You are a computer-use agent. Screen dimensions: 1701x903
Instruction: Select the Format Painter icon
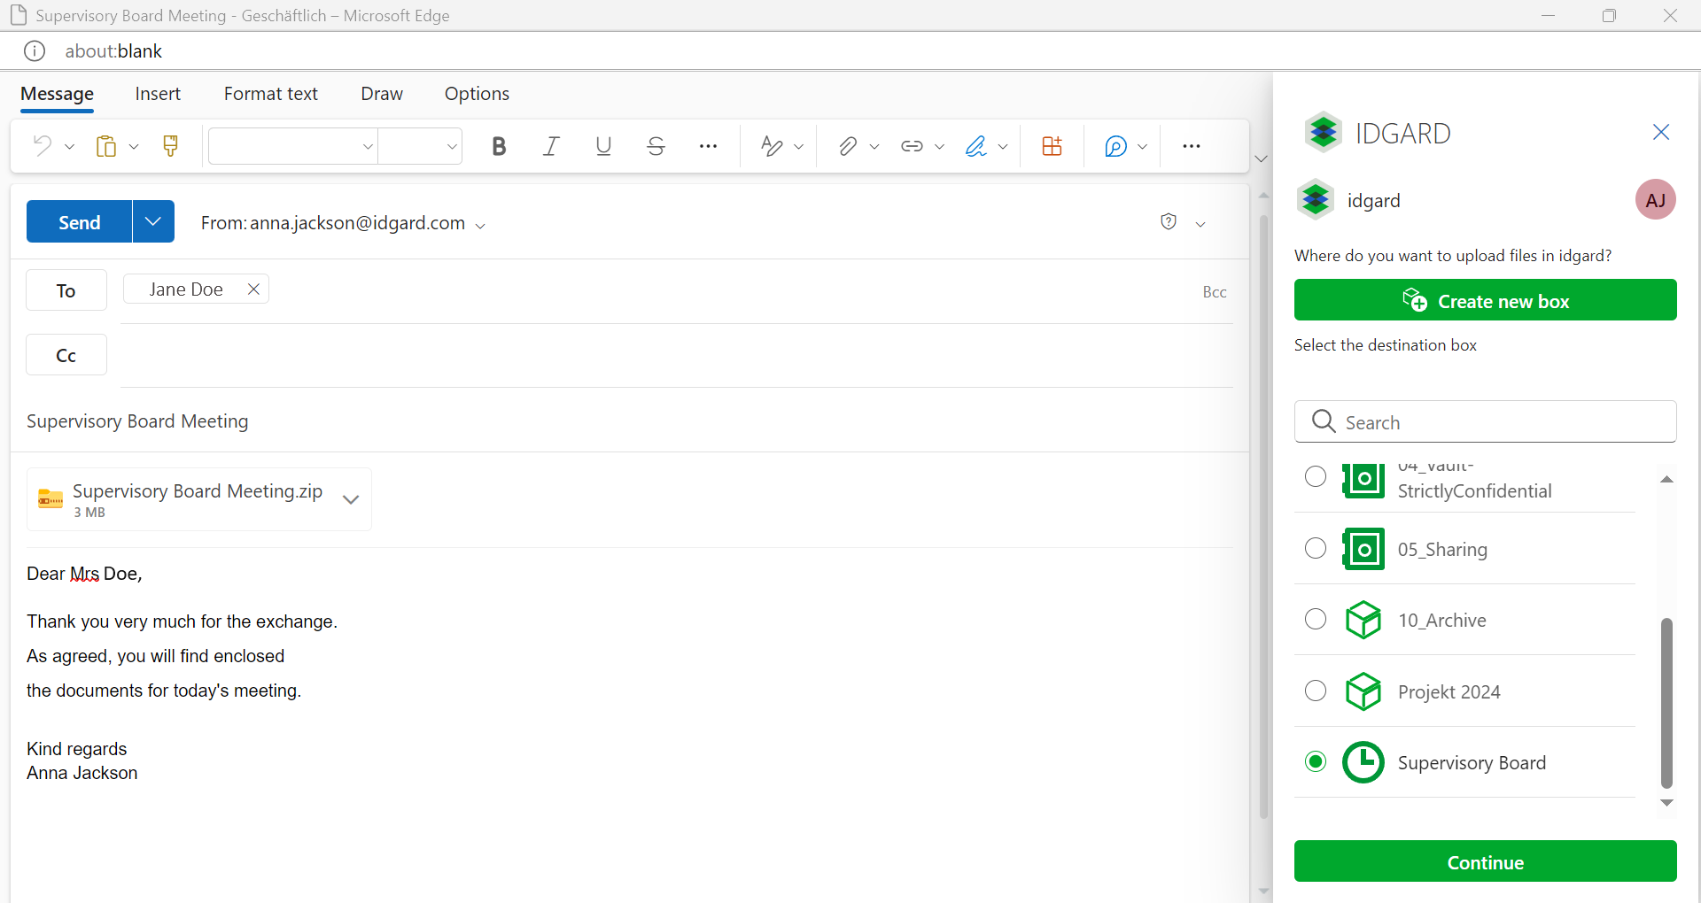[x=170, y=146]
